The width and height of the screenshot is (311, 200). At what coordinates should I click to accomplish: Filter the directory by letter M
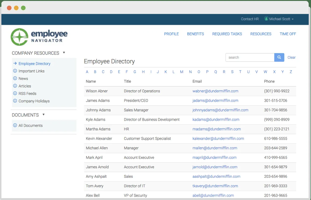[182, 72]
